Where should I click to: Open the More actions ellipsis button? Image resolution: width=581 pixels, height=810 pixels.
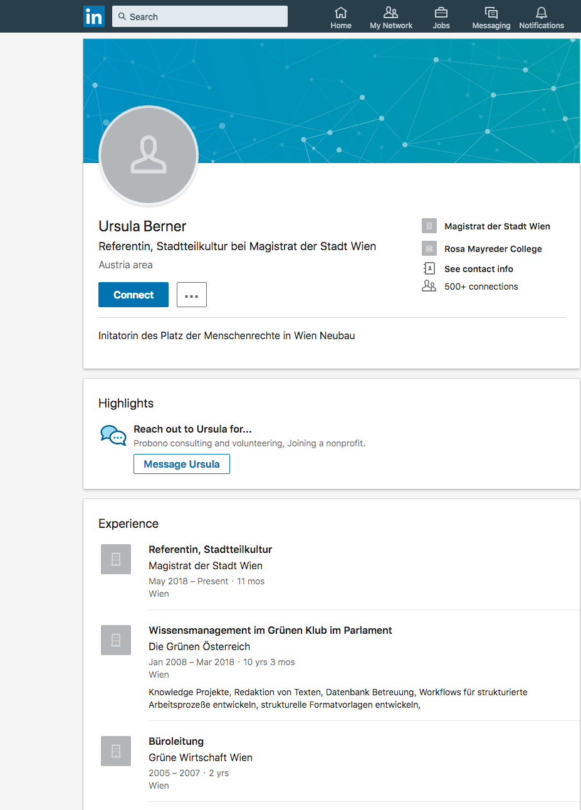(x=192, y=295)
